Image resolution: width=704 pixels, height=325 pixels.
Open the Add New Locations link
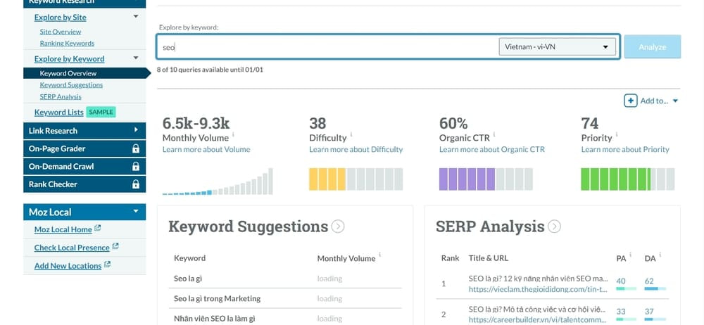pos(68,266)
